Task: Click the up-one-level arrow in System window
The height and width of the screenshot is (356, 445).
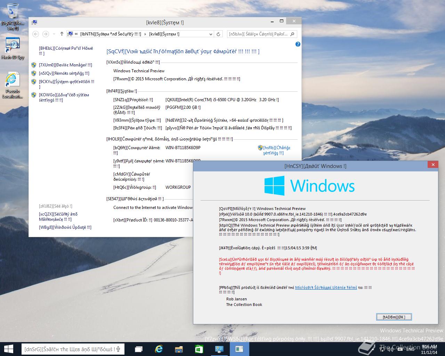Action: [x=62, y=34]
